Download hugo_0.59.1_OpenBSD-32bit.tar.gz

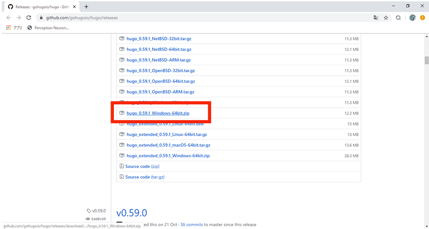click(161, 71)
